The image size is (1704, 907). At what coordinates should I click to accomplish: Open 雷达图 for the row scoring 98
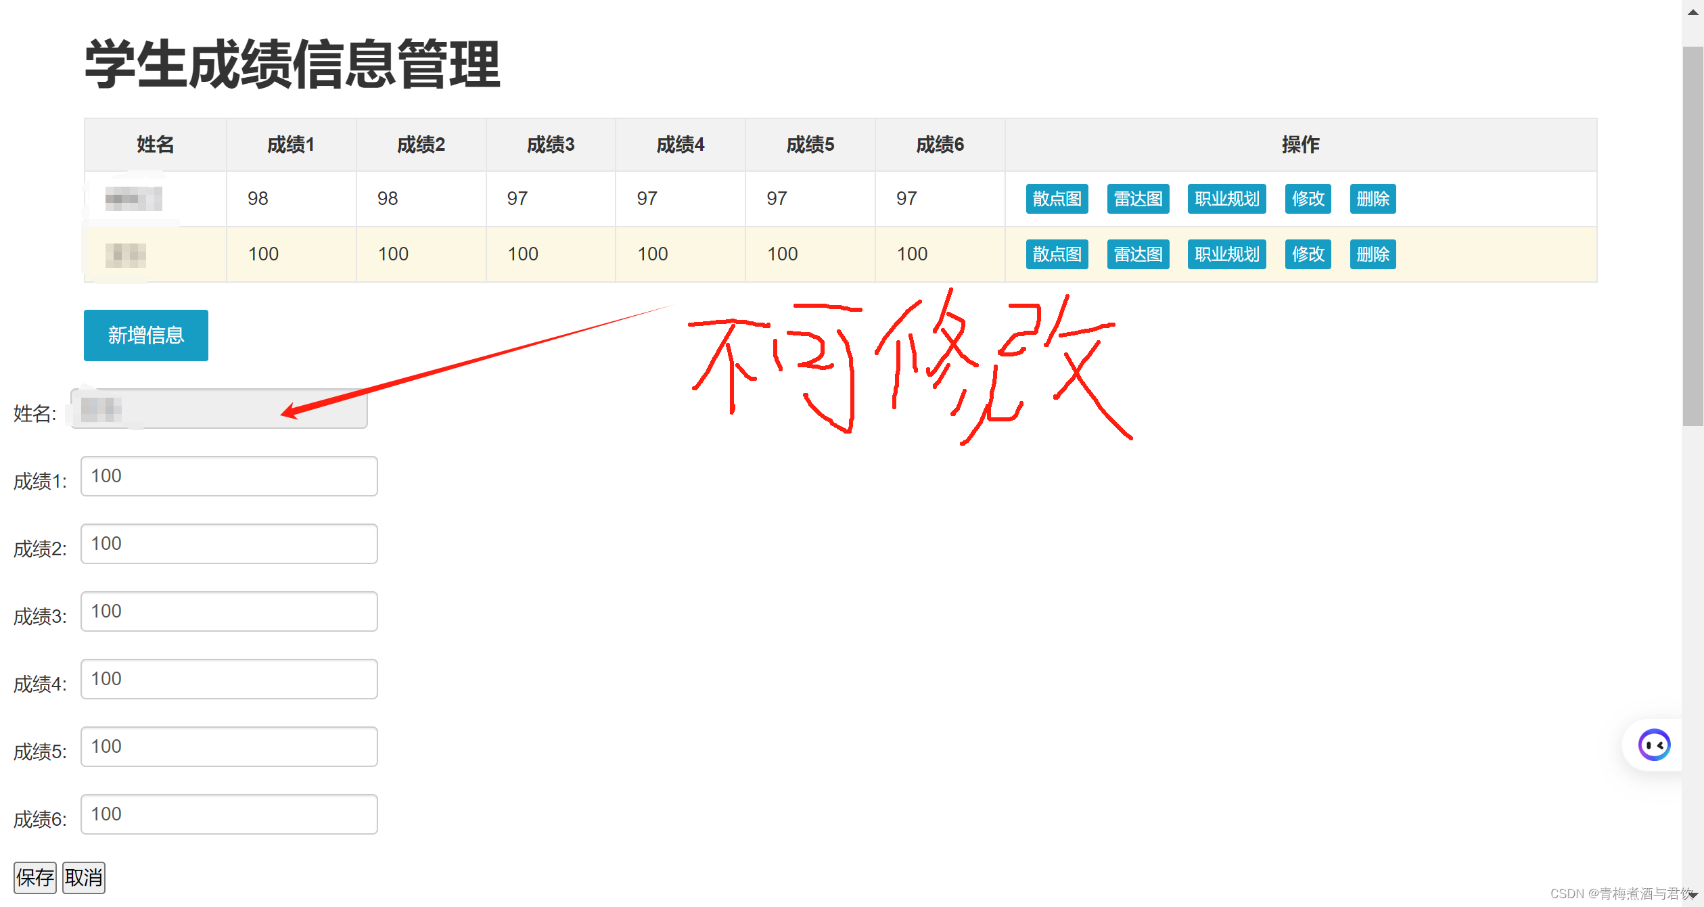(x=1138, y=199)
